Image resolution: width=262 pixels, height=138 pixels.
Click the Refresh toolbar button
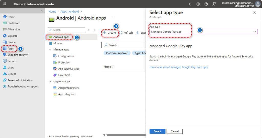(126, 33)
